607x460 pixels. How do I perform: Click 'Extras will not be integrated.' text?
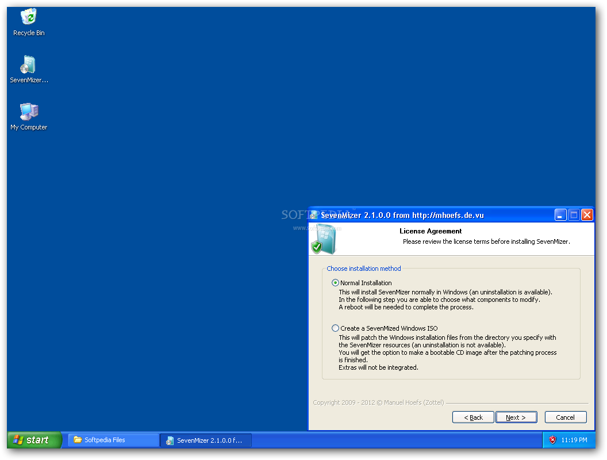point(378,367)
